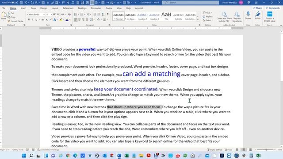Open the font color dropdown arrow
283x159 pixels.
click(70, 19)
